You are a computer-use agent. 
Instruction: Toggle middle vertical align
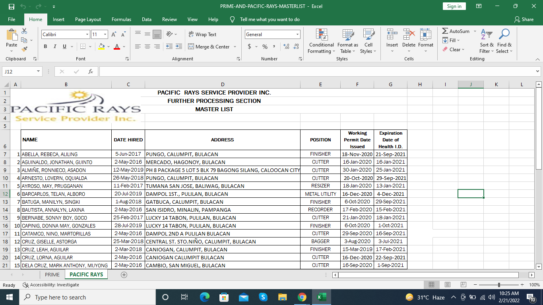coord(147,35)
